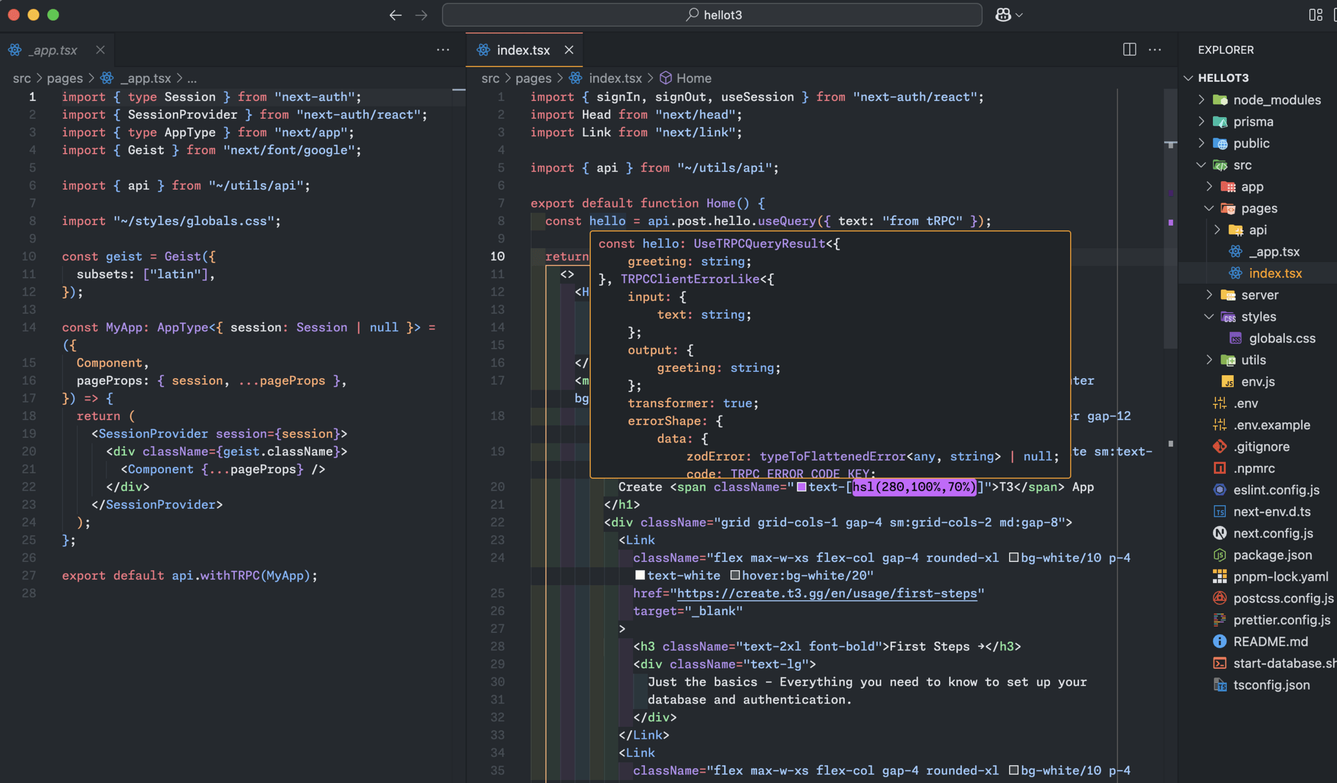
Task: Open the customize layout icon
Action: [1316, 15]
